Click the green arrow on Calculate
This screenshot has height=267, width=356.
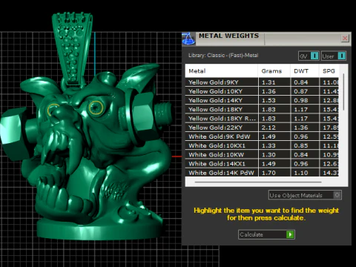coord(290,234)
